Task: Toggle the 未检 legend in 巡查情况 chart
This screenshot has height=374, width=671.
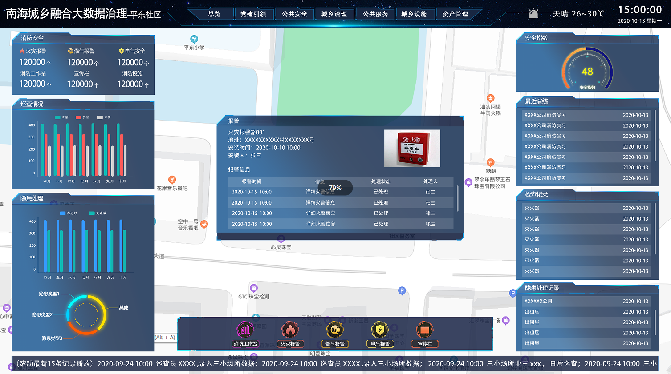Action: coord(104,117)
